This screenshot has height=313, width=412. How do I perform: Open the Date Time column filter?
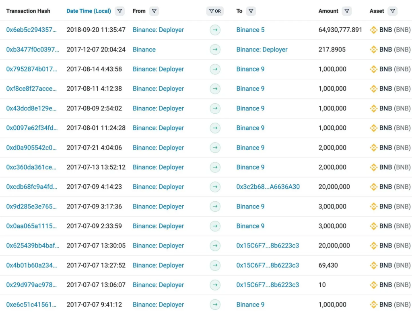(x=119, y=11)
